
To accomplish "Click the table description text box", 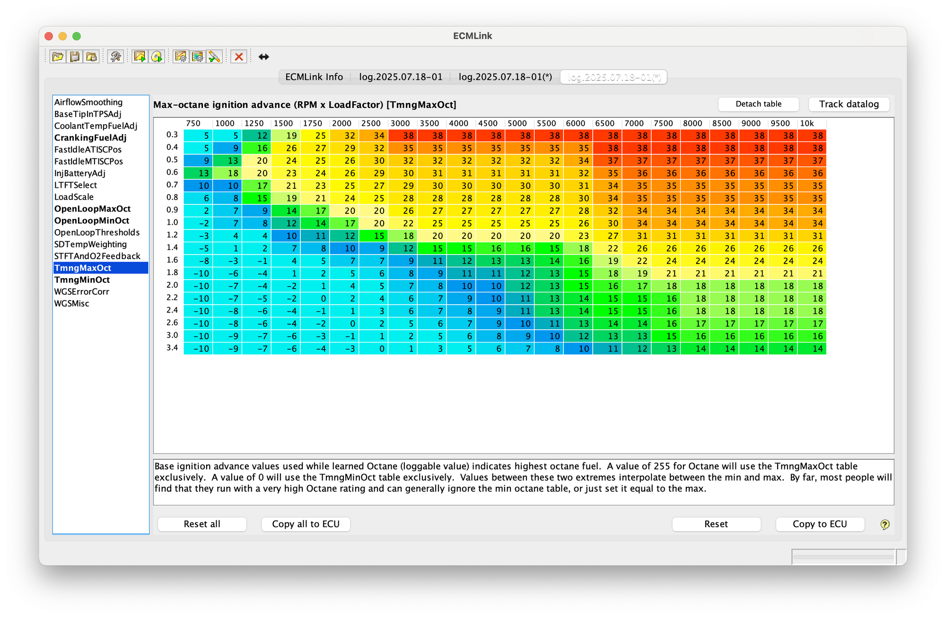I will click(524, 482).
